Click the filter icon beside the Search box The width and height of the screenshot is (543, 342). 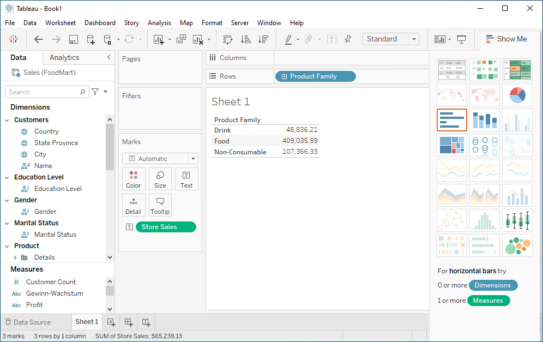click(x=95, y=92)
